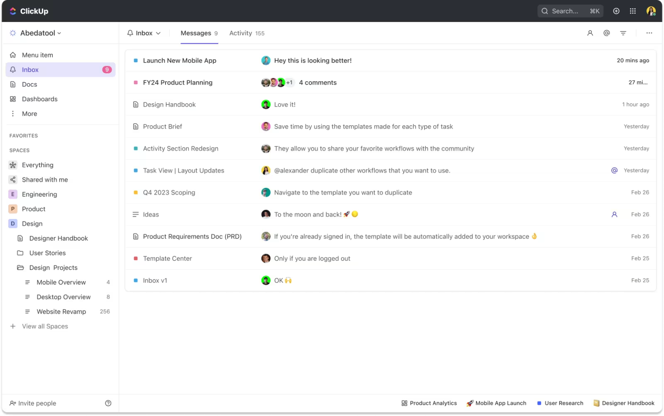Open the filter icon next to ellipsis

[623, 33]
